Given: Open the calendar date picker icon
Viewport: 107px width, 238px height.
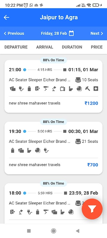Looking at the screenshot, I should tap(71, 33).
